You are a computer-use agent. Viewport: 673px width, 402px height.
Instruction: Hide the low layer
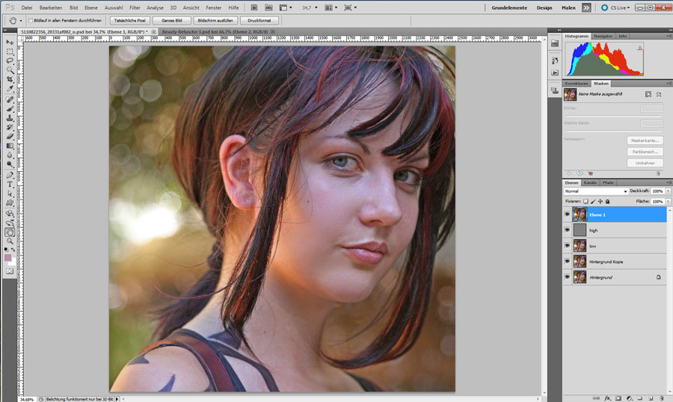coord(568,246)
